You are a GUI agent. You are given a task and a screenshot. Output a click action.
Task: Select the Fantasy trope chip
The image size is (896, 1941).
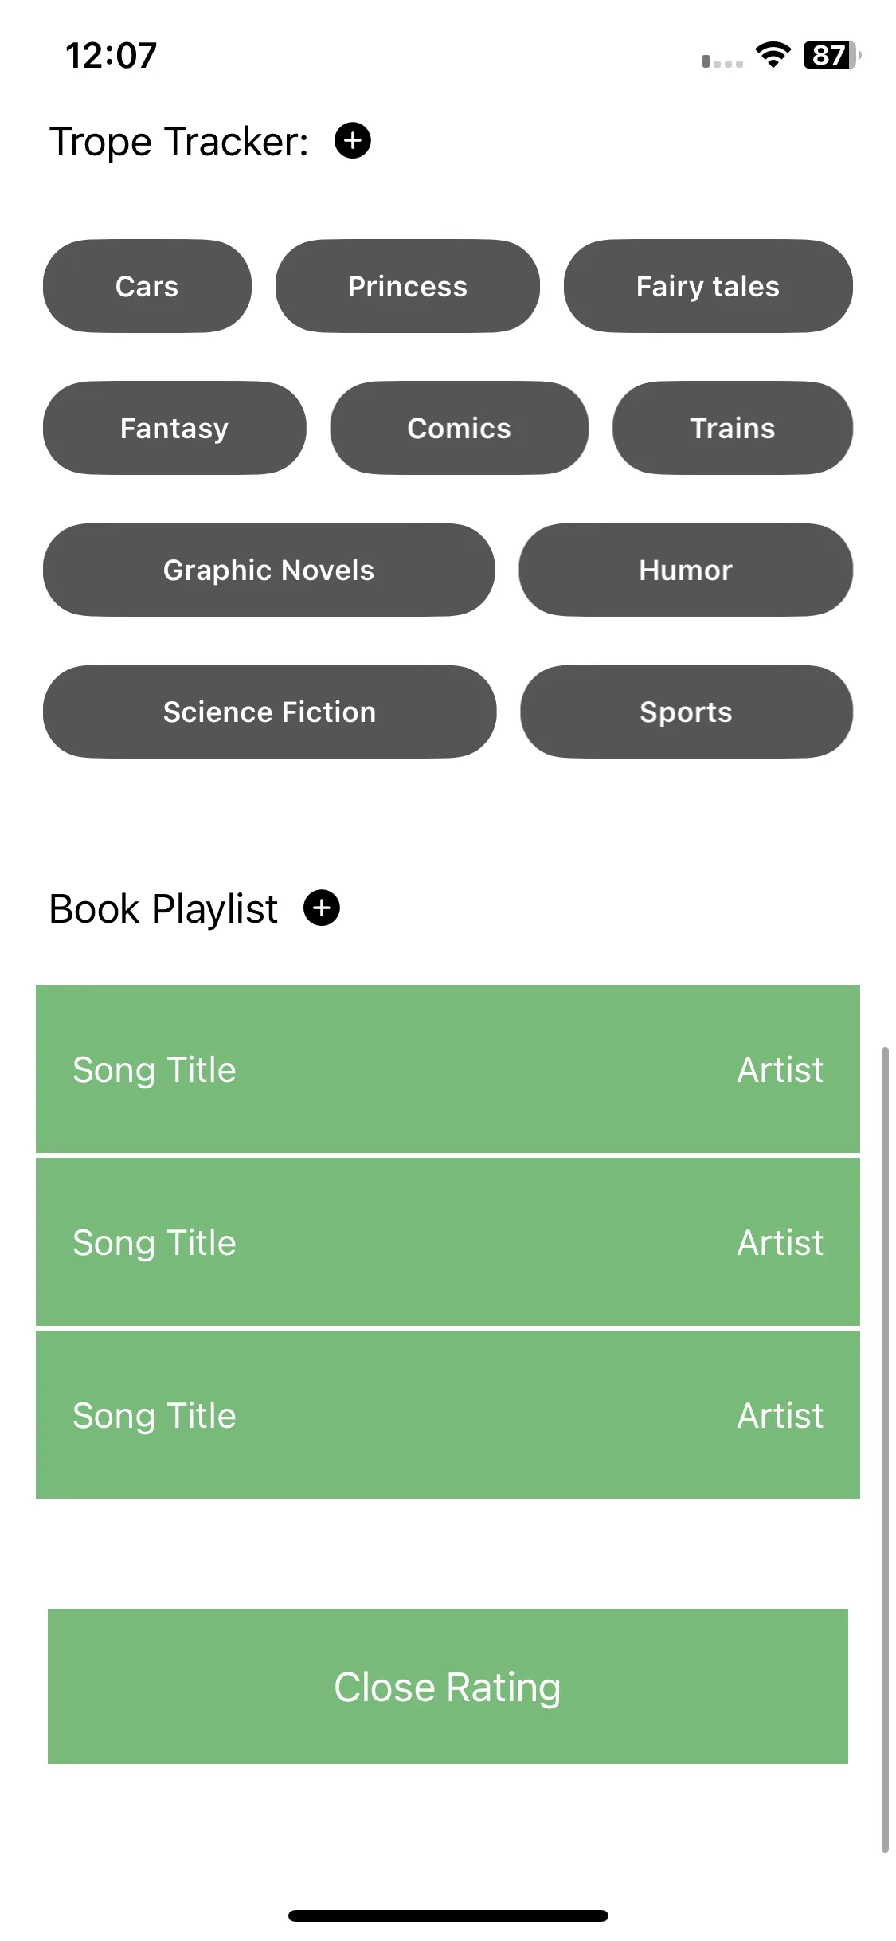(x=174, y=428)
